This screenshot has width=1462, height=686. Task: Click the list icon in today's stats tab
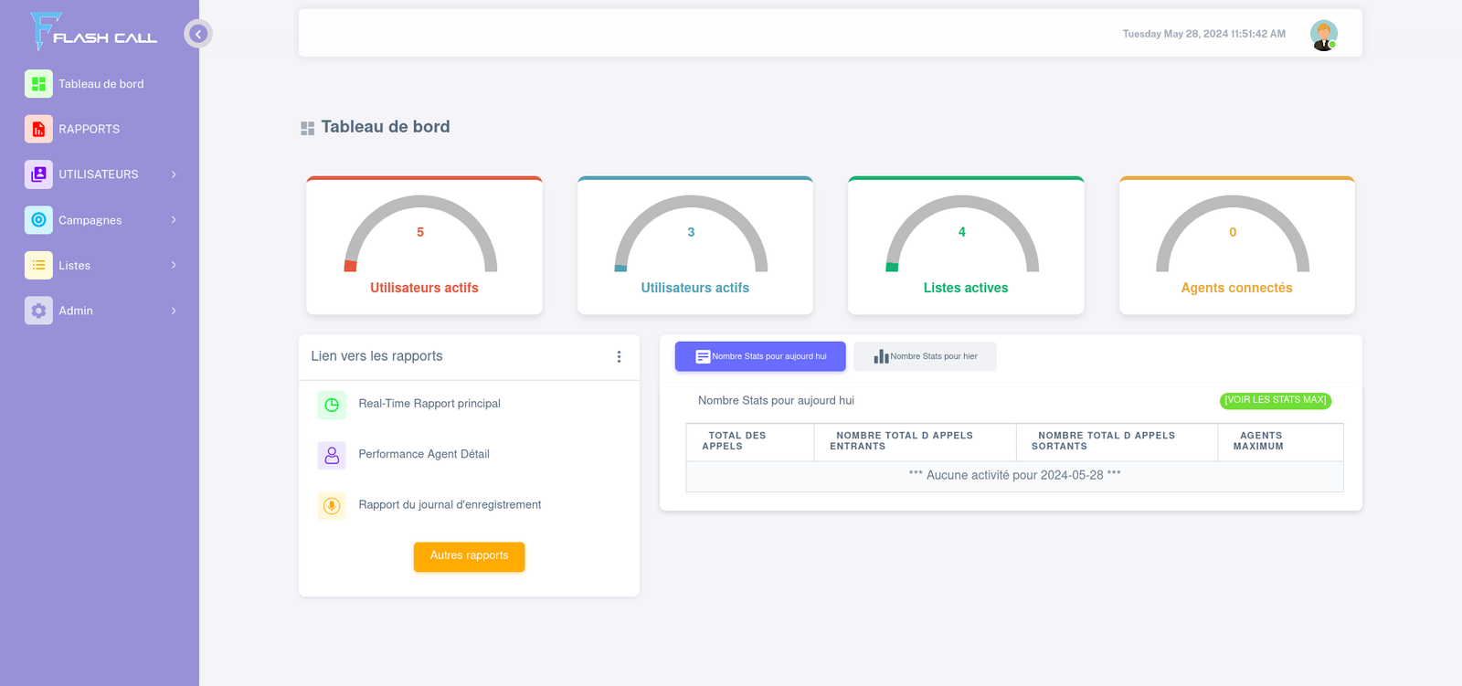[703, 357]
